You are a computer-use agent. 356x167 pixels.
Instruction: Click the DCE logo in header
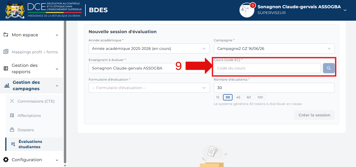[x=55, y=10]
